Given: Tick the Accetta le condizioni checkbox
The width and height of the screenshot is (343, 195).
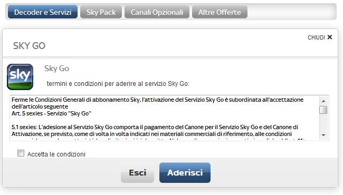Looking at the screenshot, I should point(21,153).
